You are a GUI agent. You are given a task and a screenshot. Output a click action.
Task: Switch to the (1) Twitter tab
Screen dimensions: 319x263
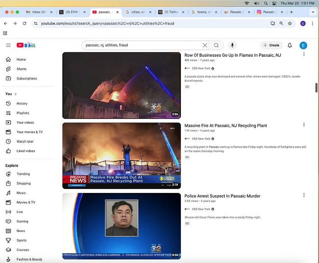coord(171,12)
